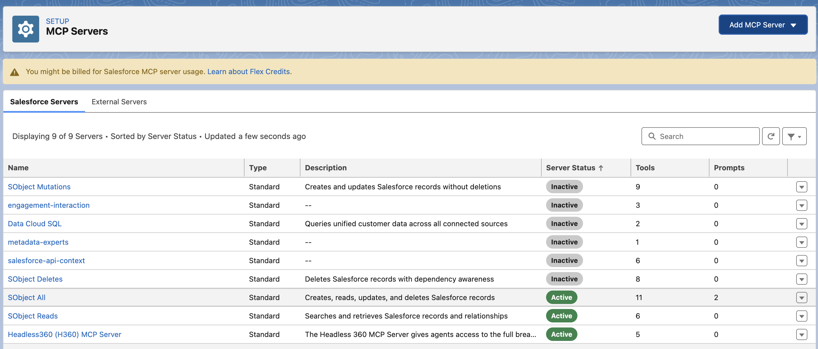Click the warning triangle icon in billing banner
The height and width of the screenshot is (349, 818).
[15, 72]
